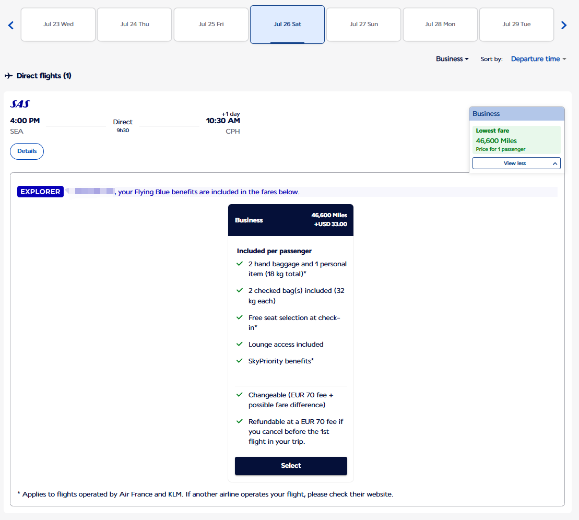The height and width of the screenshot is (520, 579).
Task: Click the Select button for Business fare
Action: [x=291, y=466]
